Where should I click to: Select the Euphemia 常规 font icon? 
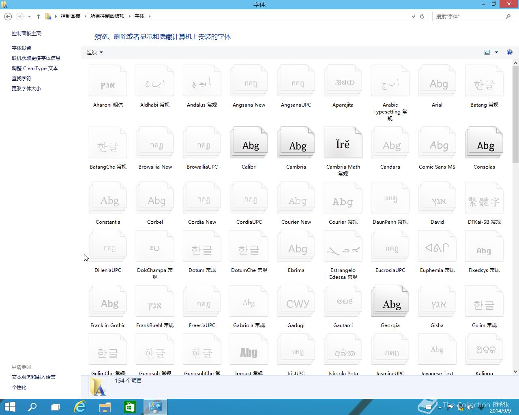pyautogui.click(x=437, y=246)
